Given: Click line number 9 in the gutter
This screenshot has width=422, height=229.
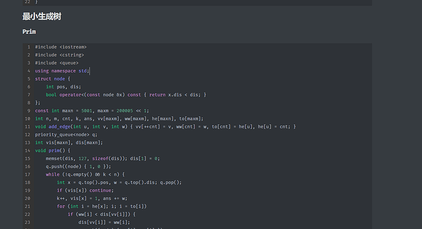Looking at the screenshot, I should point(29,111).
